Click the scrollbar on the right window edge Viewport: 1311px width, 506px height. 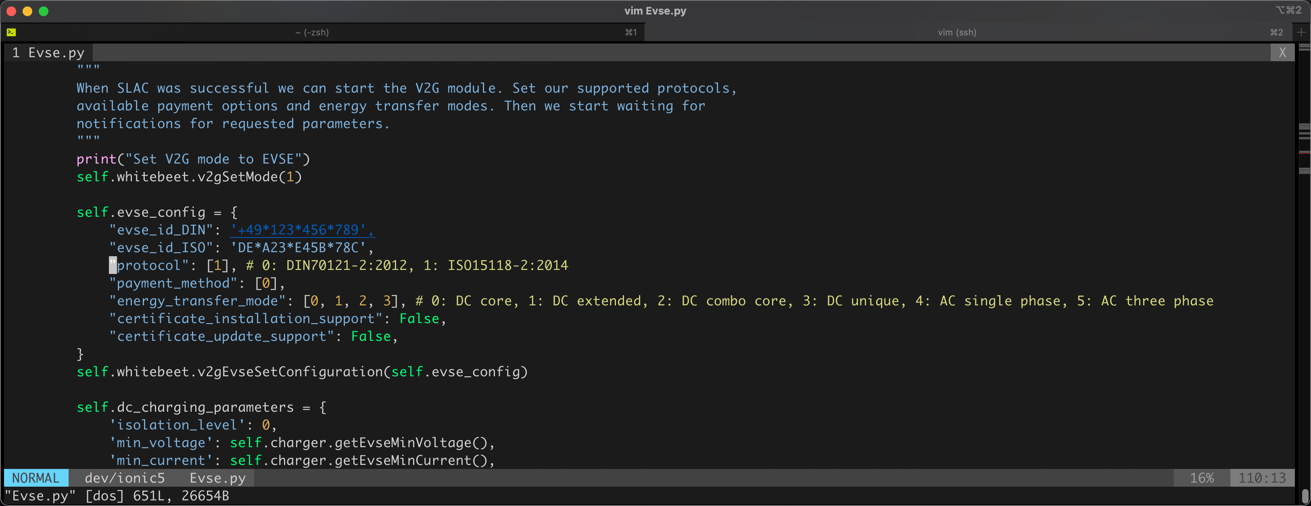pyautogui.click(x=1305, y=254)
